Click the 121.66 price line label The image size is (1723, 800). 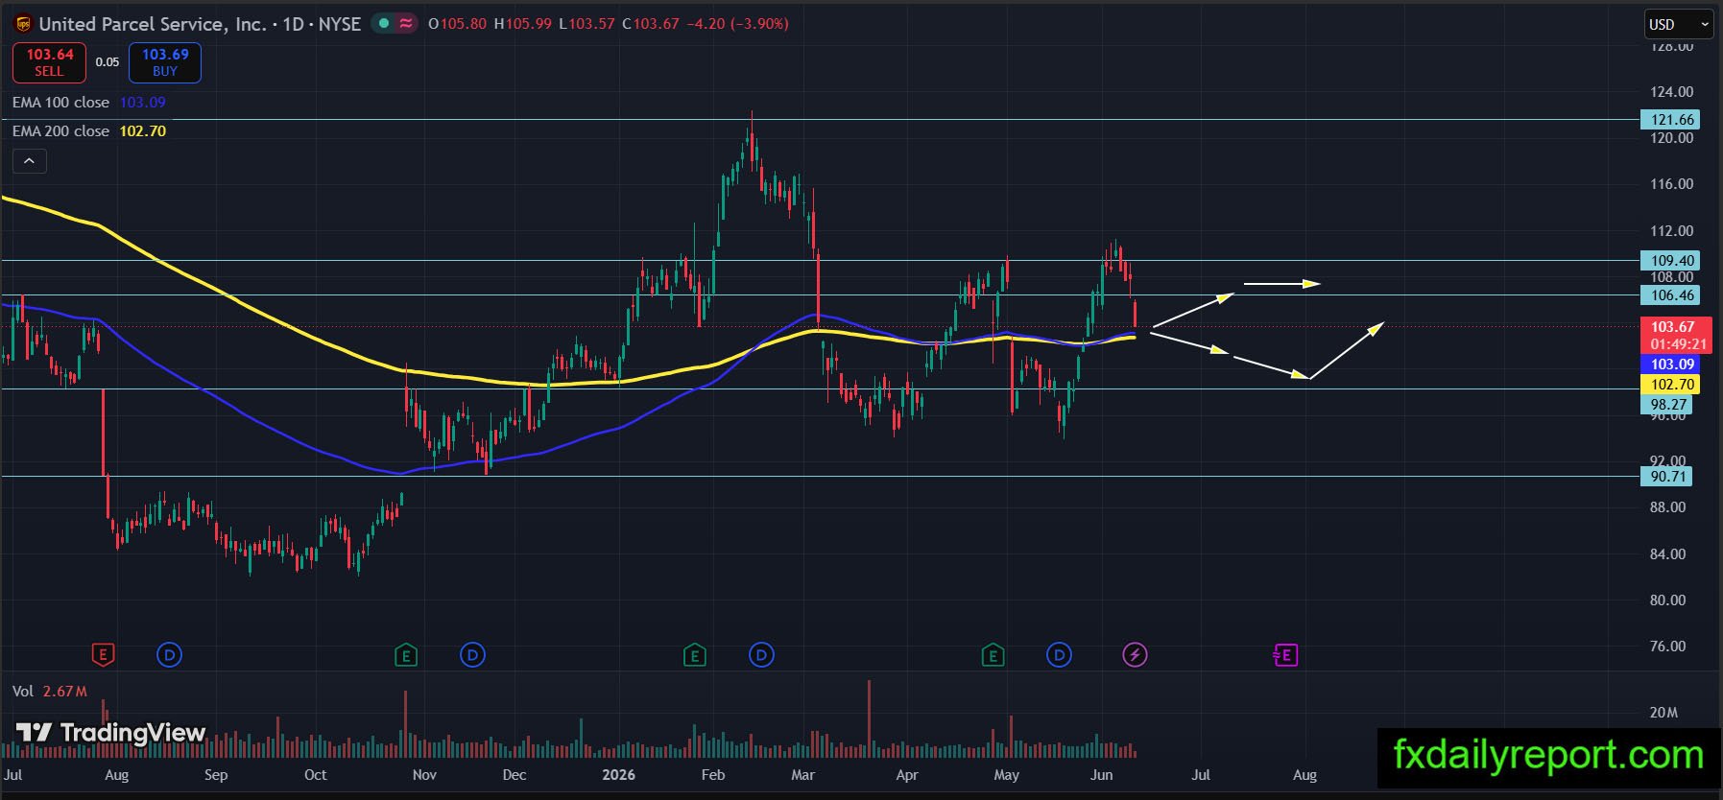[x=1671, y=120]
